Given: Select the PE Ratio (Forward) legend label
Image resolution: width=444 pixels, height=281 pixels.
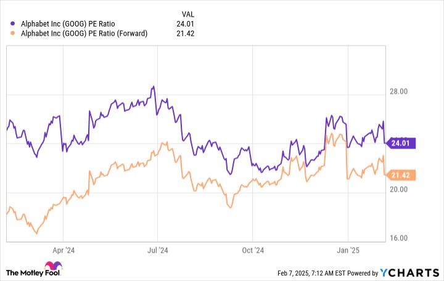Looking at the screenshot, I should [84, 33].
